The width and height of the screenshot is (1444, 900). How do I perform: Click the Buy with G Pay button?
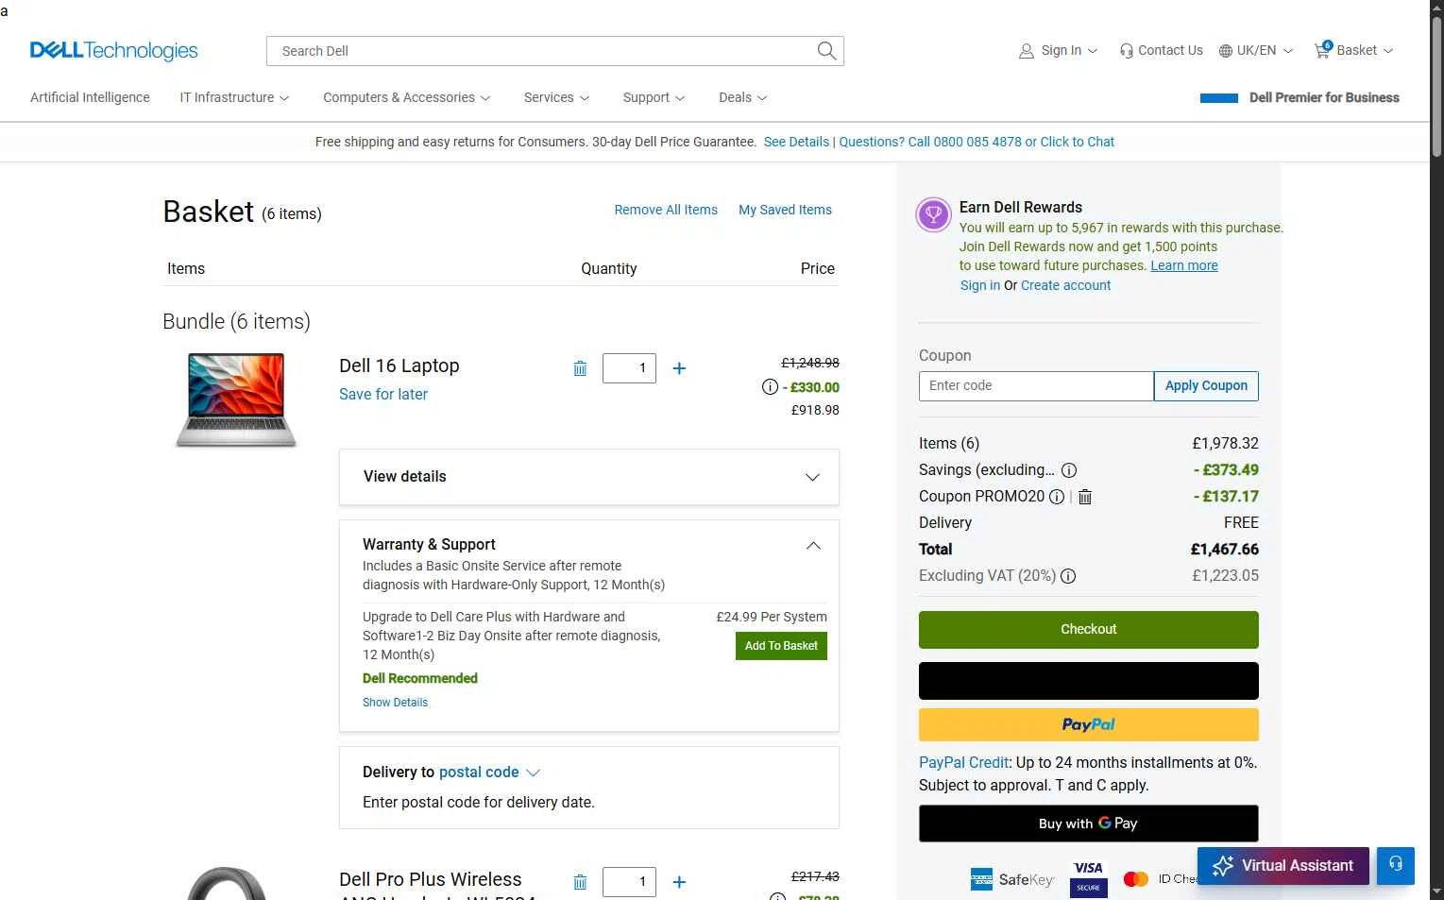1089,824
